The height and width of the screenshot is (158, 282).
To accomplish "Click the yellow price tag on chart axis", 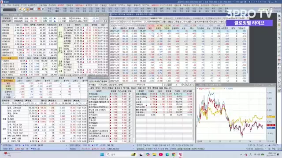I will (271, 117).
